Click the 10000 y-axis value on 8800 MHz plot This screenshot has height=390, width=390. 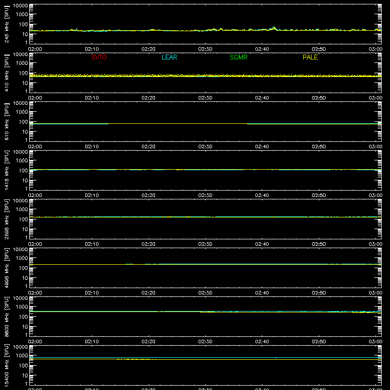(x=20, y=298)
